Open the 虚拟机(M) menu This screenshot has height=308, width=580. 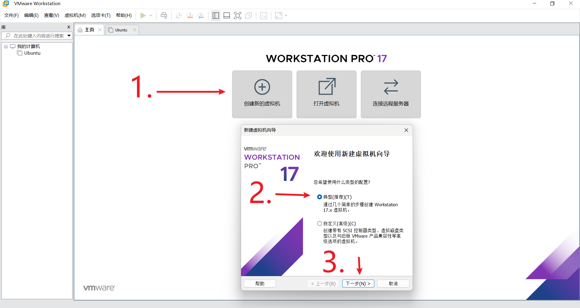[x=75, y=15]
